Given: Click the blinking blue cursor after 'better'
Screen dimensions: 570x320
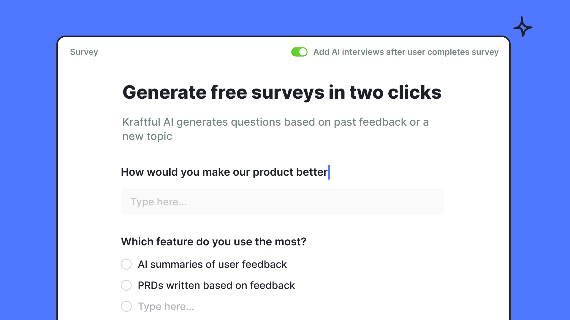Looking at the screenshot, I should [329, 172].
